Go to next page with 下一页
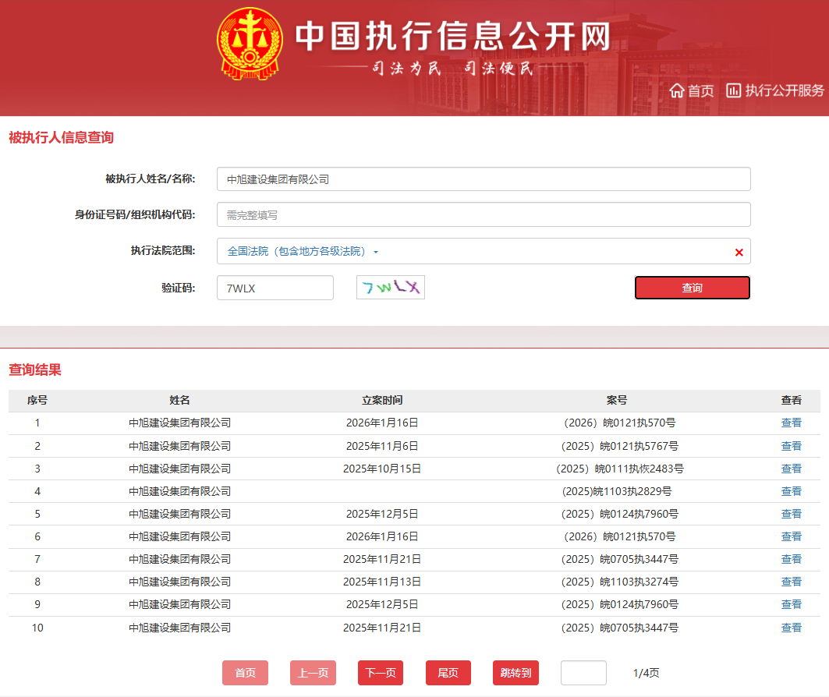This screenshot has height=697, width=829. pyautogui.click(x=381, y=673)
